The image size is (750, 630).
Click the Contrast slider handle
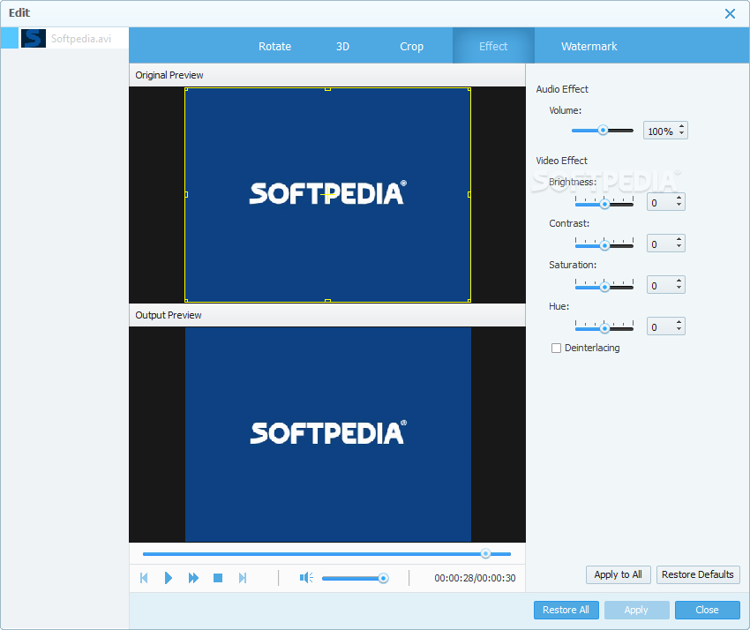click(604, 245)
